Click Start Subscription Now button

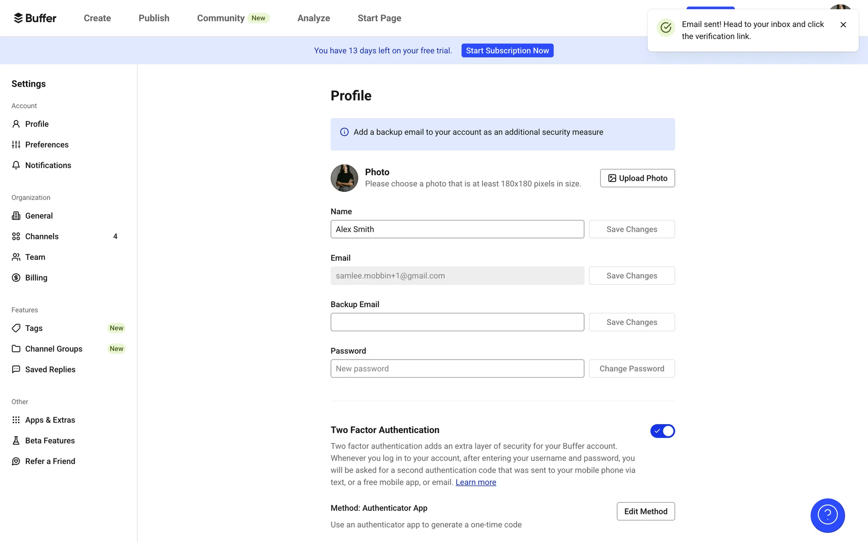pyautogui.click(x=507, y=51)
